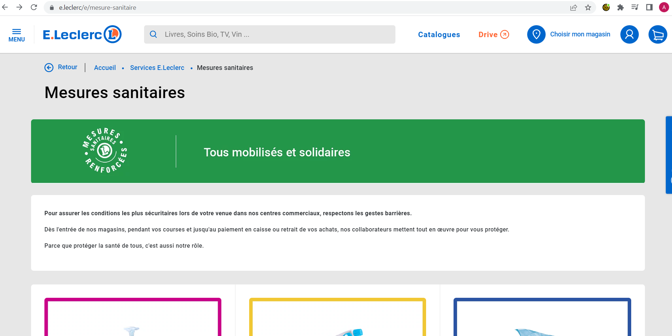Click the Retour back arrow

[49, 67]
